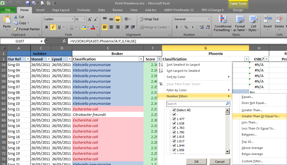Cancel the filter dropdown

[x=219, y=162]
